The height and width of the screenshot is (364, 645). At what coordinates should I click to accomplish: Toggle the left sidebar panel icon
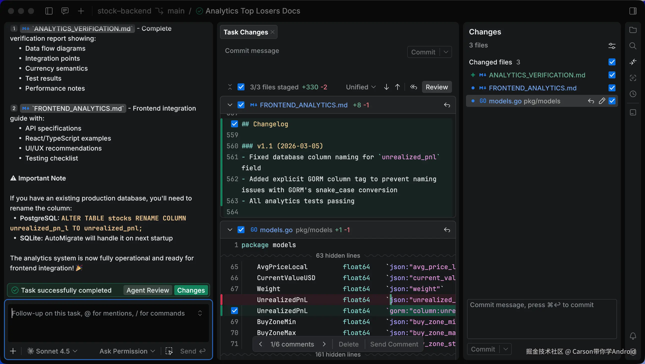point(49,11)
